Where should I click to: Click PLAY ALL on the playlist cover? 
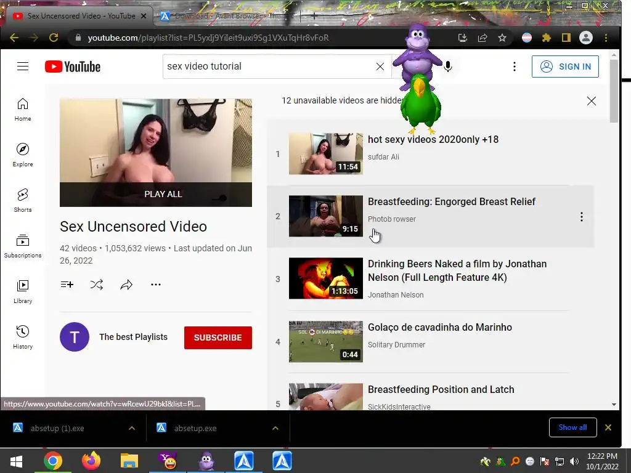[x=163, y=194]
